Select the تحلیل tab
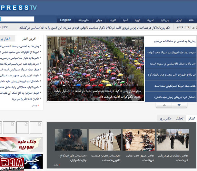Image resolution: width=197 pixels, height=171 pixels. 180,118
